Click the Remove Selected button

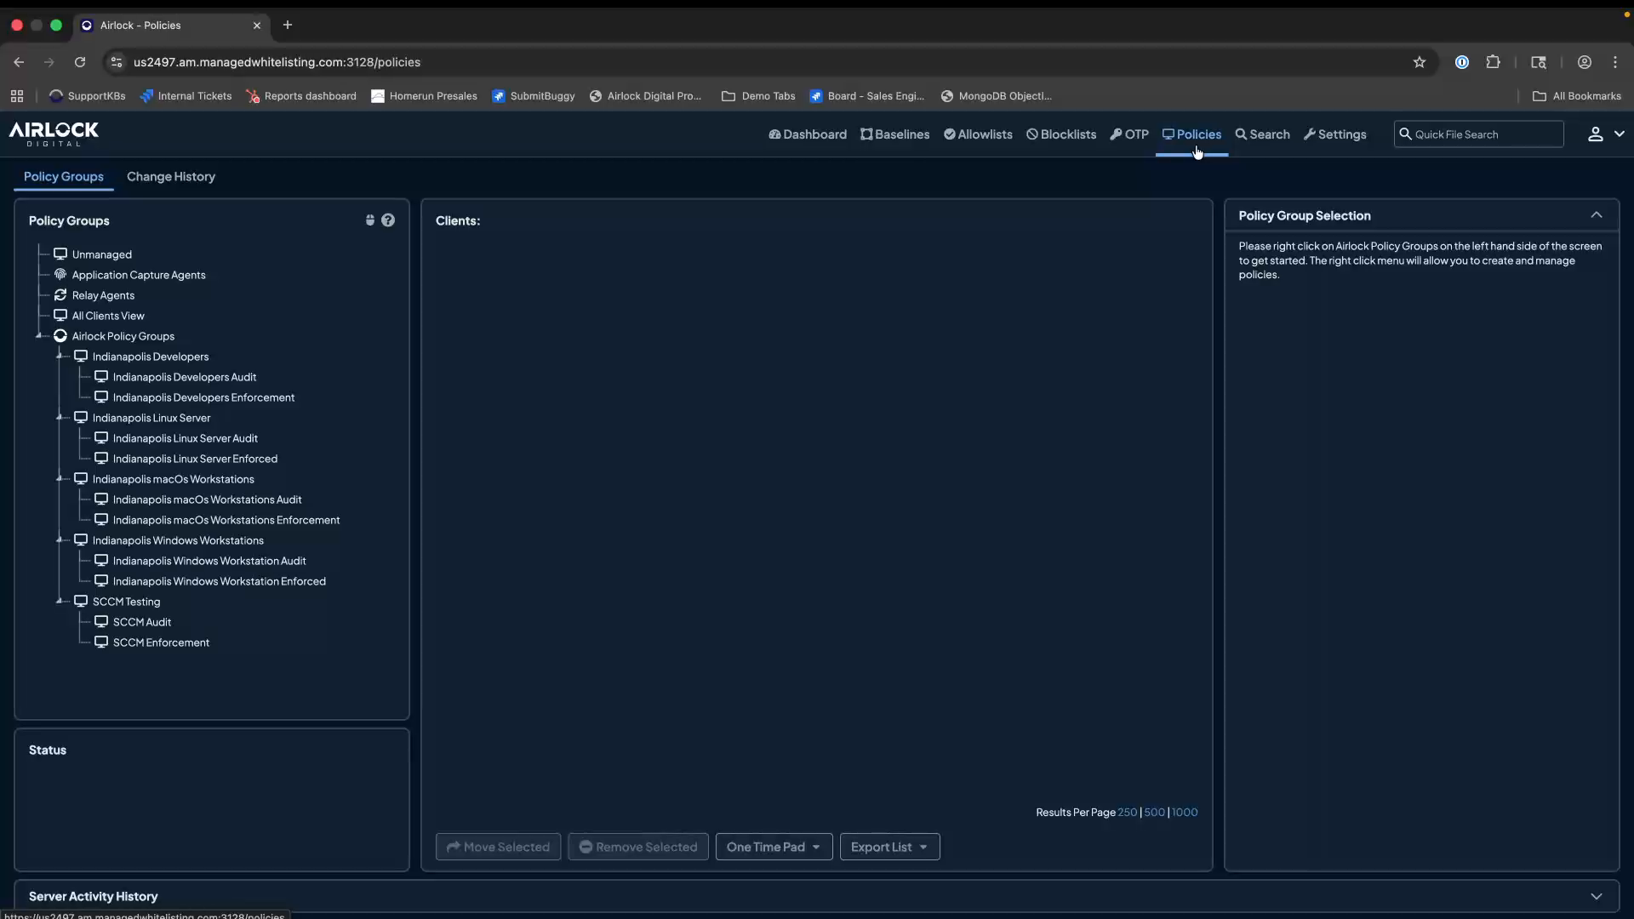tap(638, 847)
